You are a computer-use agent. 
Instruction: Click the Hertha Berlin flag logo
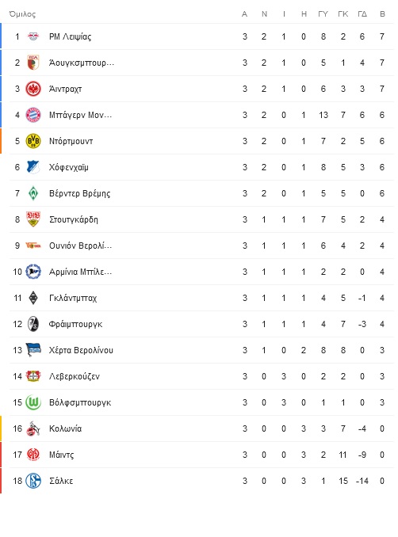tap(33, 350)
